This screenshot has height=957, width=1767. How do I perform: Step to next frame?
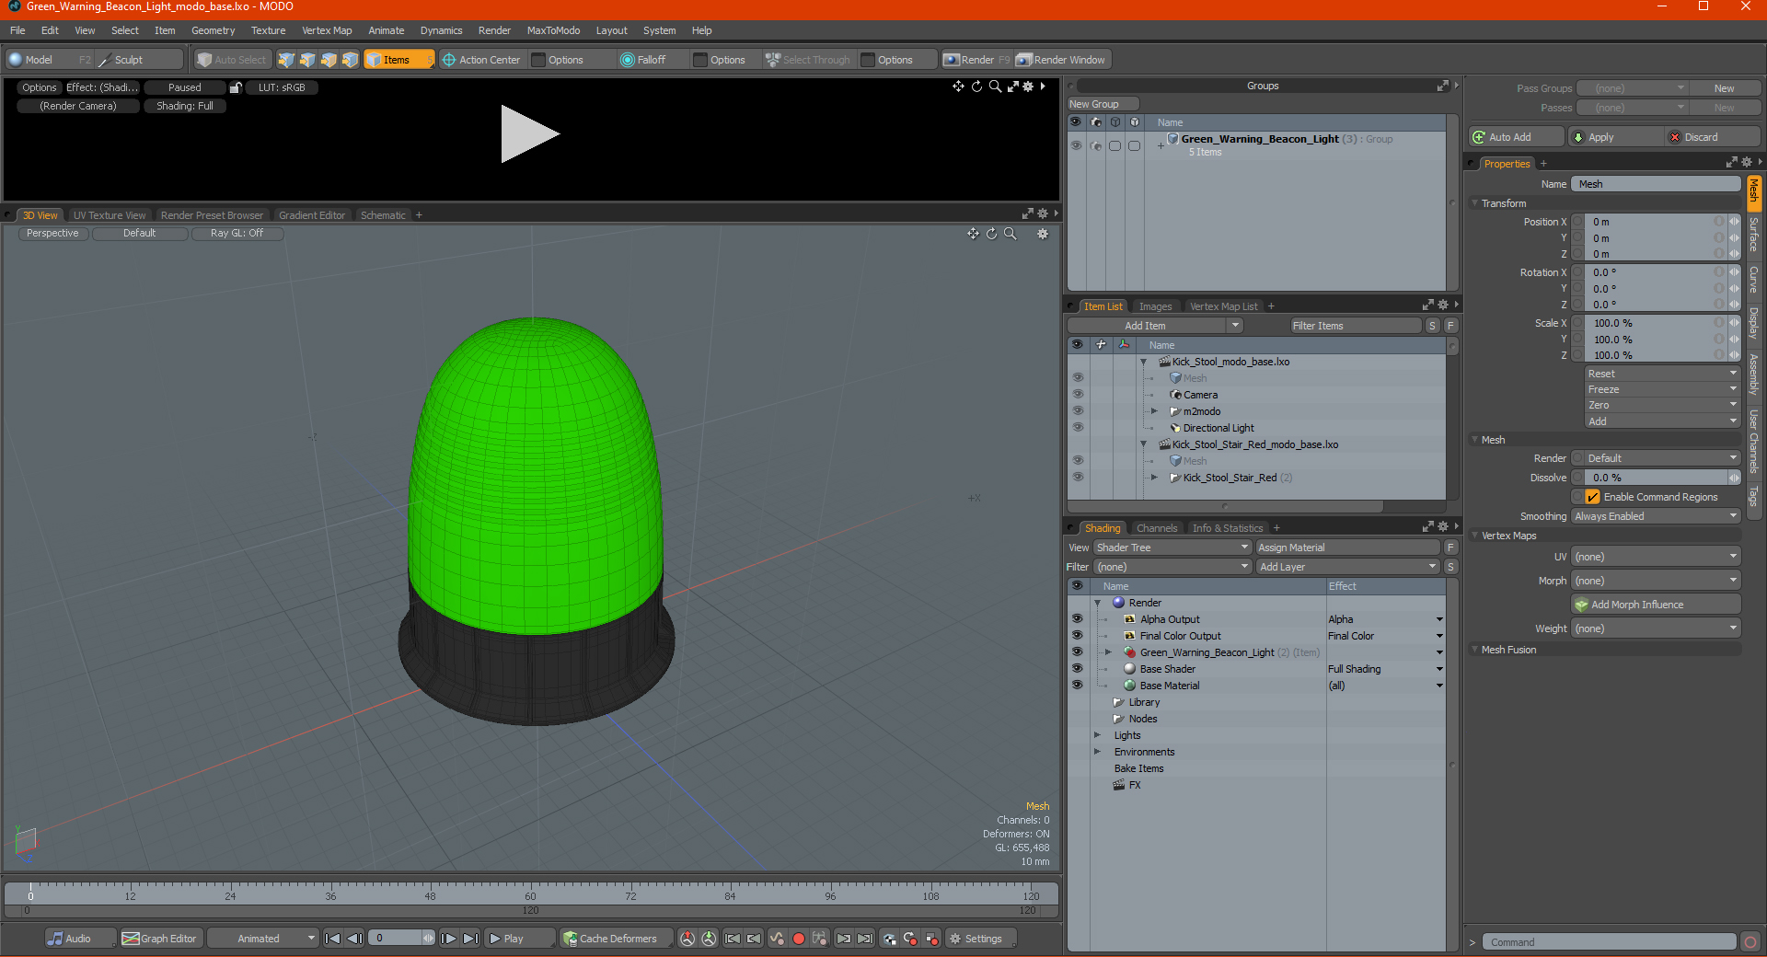point(448,939)
